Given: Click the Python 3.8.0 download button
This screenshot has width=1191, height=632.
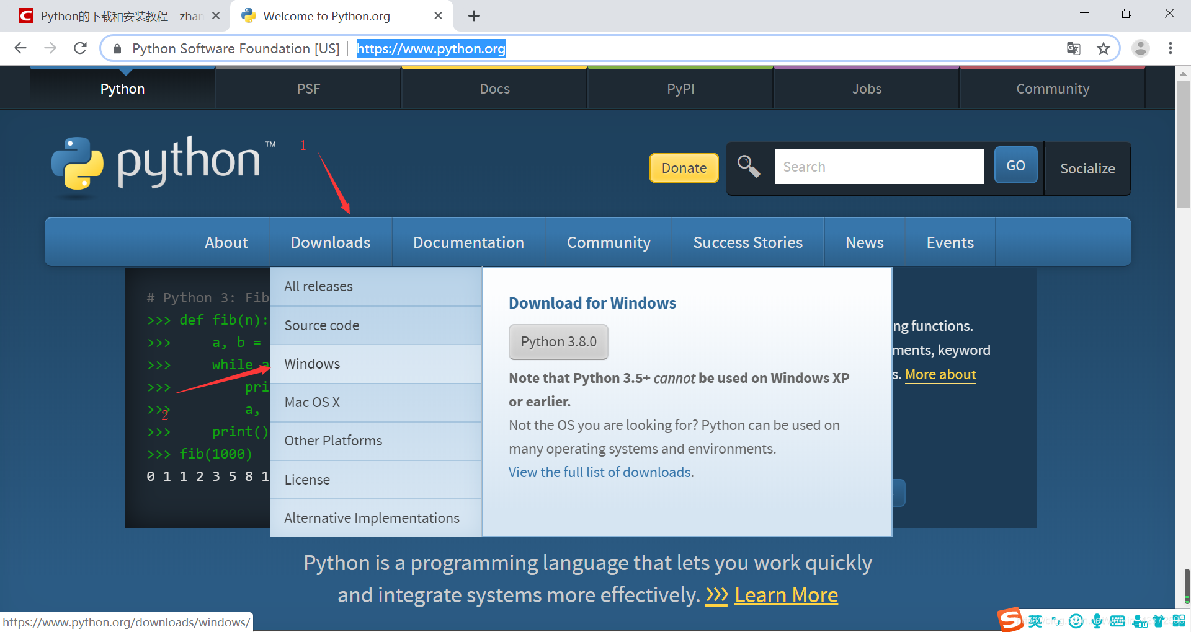Looking at the screenshot, I should tap(558, 341).
